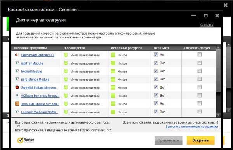Open the Диспетчер Realtek HD link
233x150 pixels.
click(37, 55)
